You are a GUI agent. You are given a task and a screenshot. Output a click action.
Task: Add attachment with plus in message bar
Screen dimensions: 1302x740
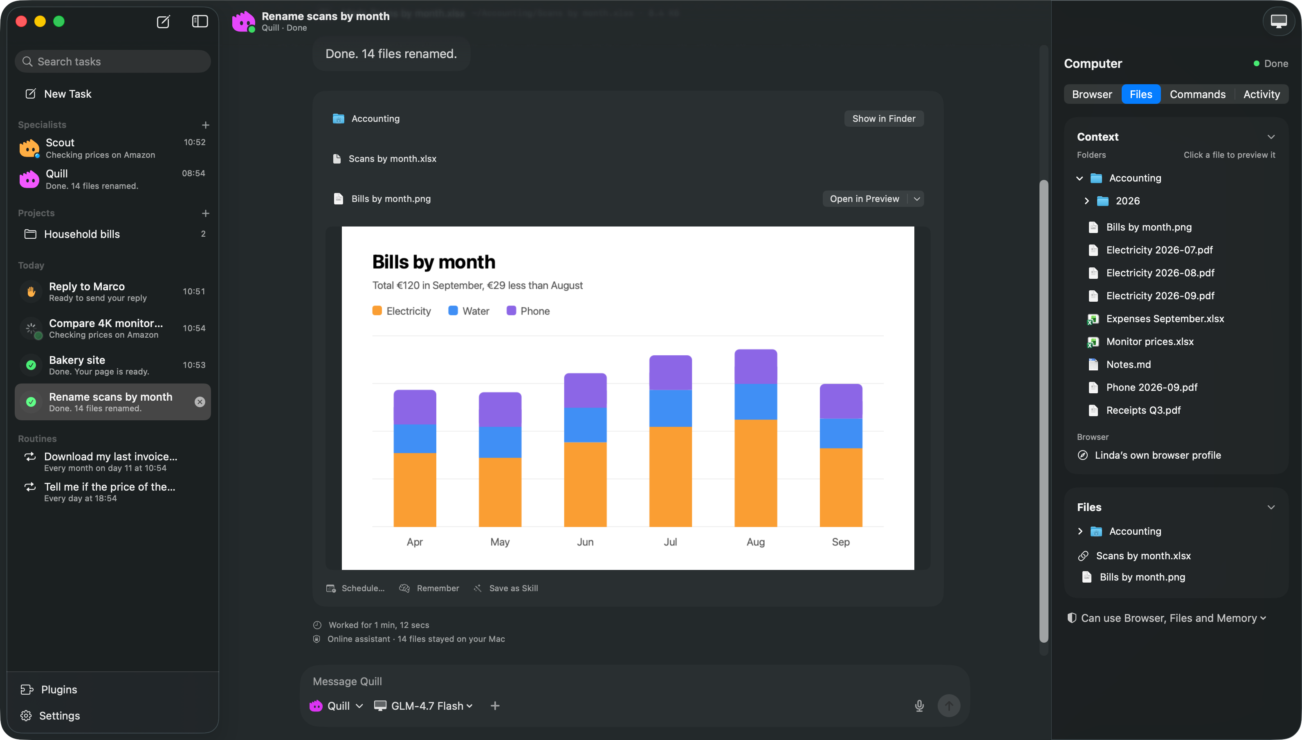495,706
